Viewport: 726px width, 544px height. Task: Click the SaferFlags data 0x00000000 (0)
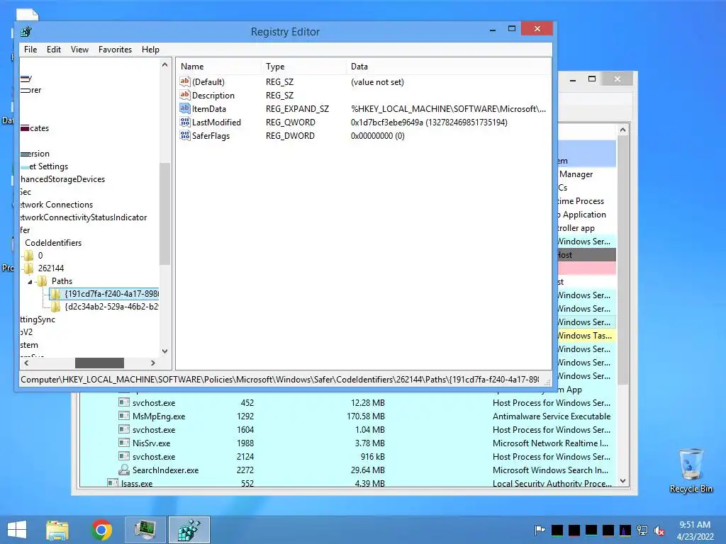click(x=377, y=135)
